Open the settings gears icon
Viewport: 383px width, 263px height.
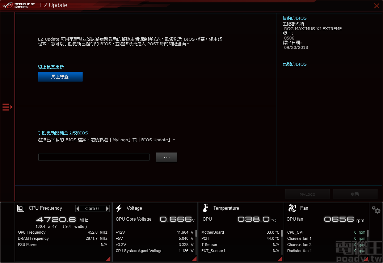pyautogui.click(x=376, y=209)
